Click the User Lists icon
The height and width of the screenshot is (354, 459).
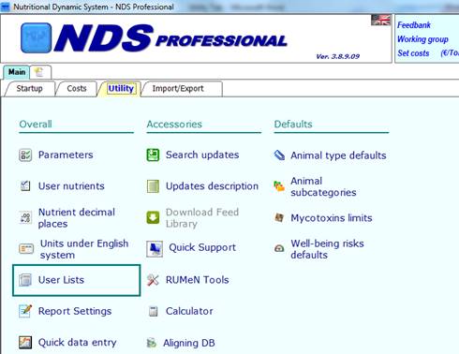25,280
